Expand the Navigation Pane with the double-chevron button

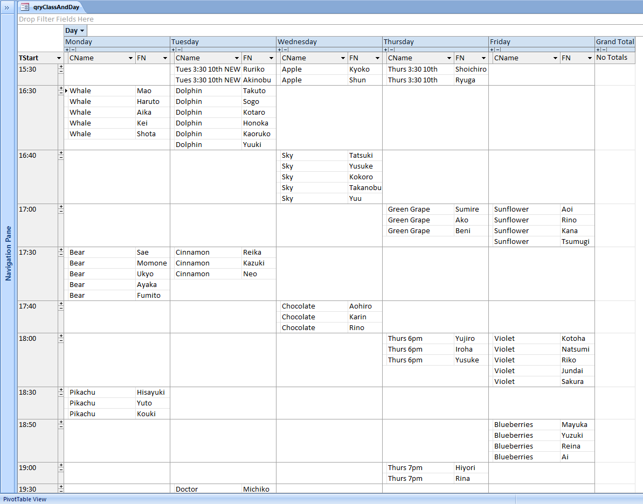click(x=7, y=8)
